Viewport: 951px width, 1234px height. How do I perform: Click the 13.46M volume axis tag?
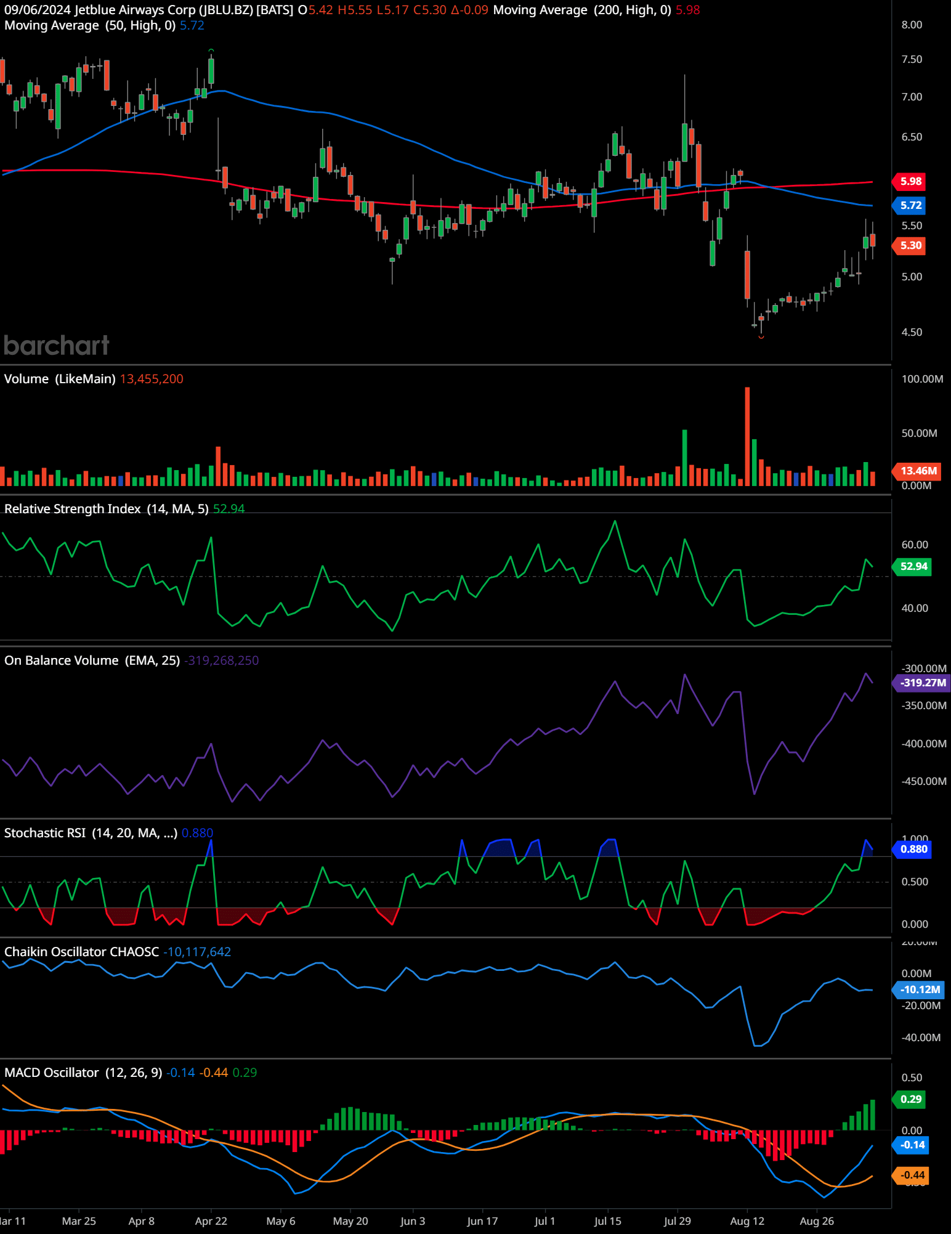(917, 471)
